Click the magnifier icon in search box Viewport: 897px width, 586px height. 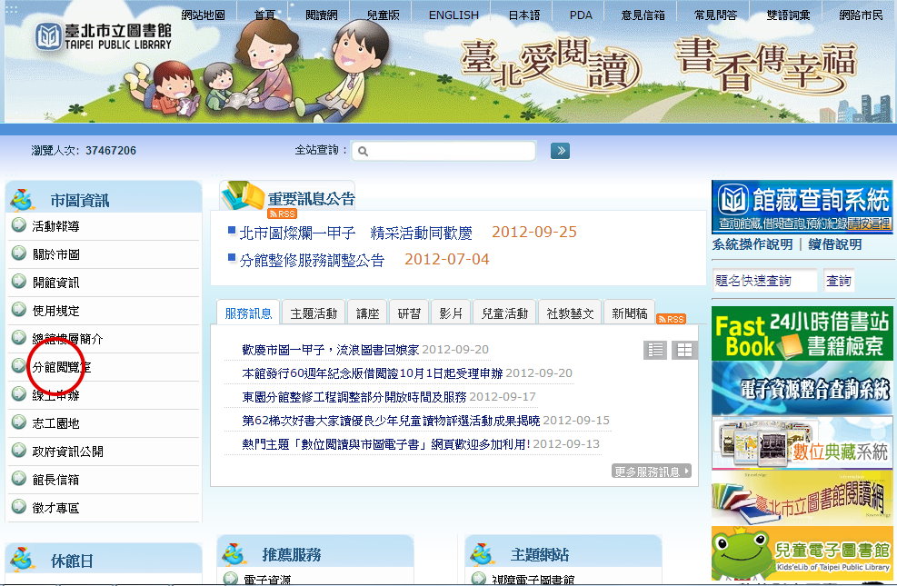(x=363, y=152)
